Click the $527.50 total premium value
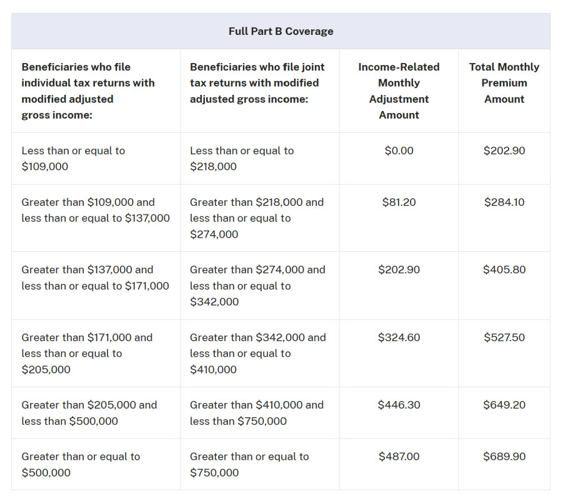The image size is (568, 499). pos(504,337)
